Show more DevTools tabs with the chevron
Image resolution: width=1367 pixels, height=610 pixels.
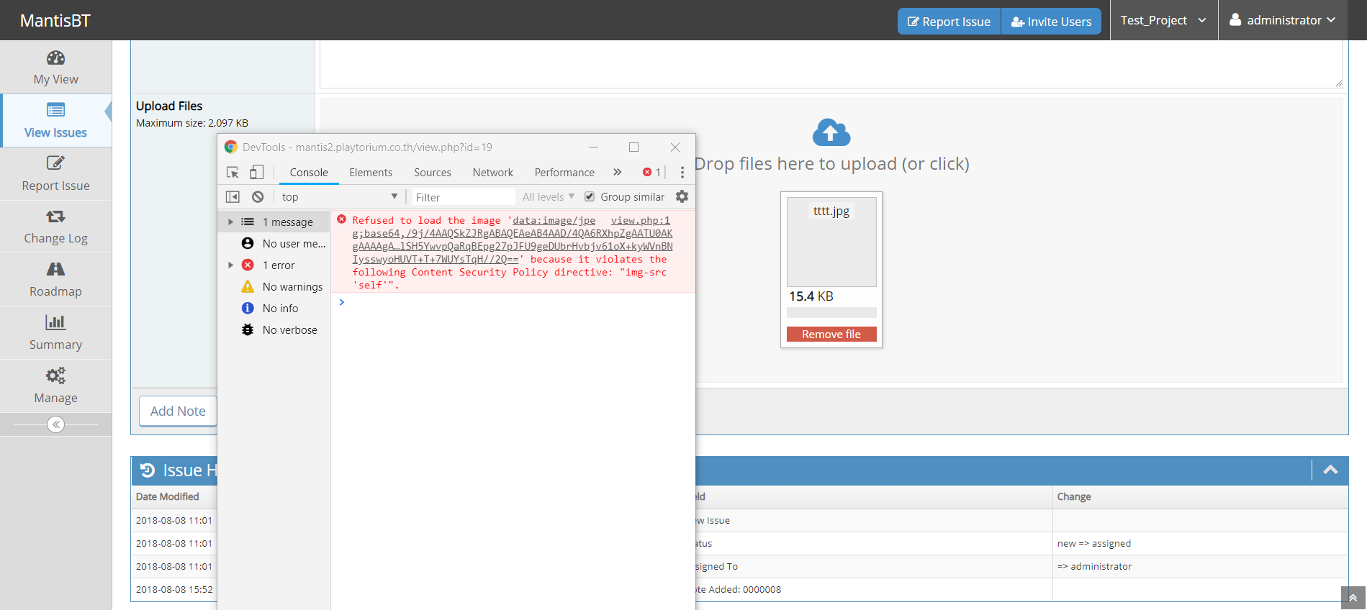point(617,173)
